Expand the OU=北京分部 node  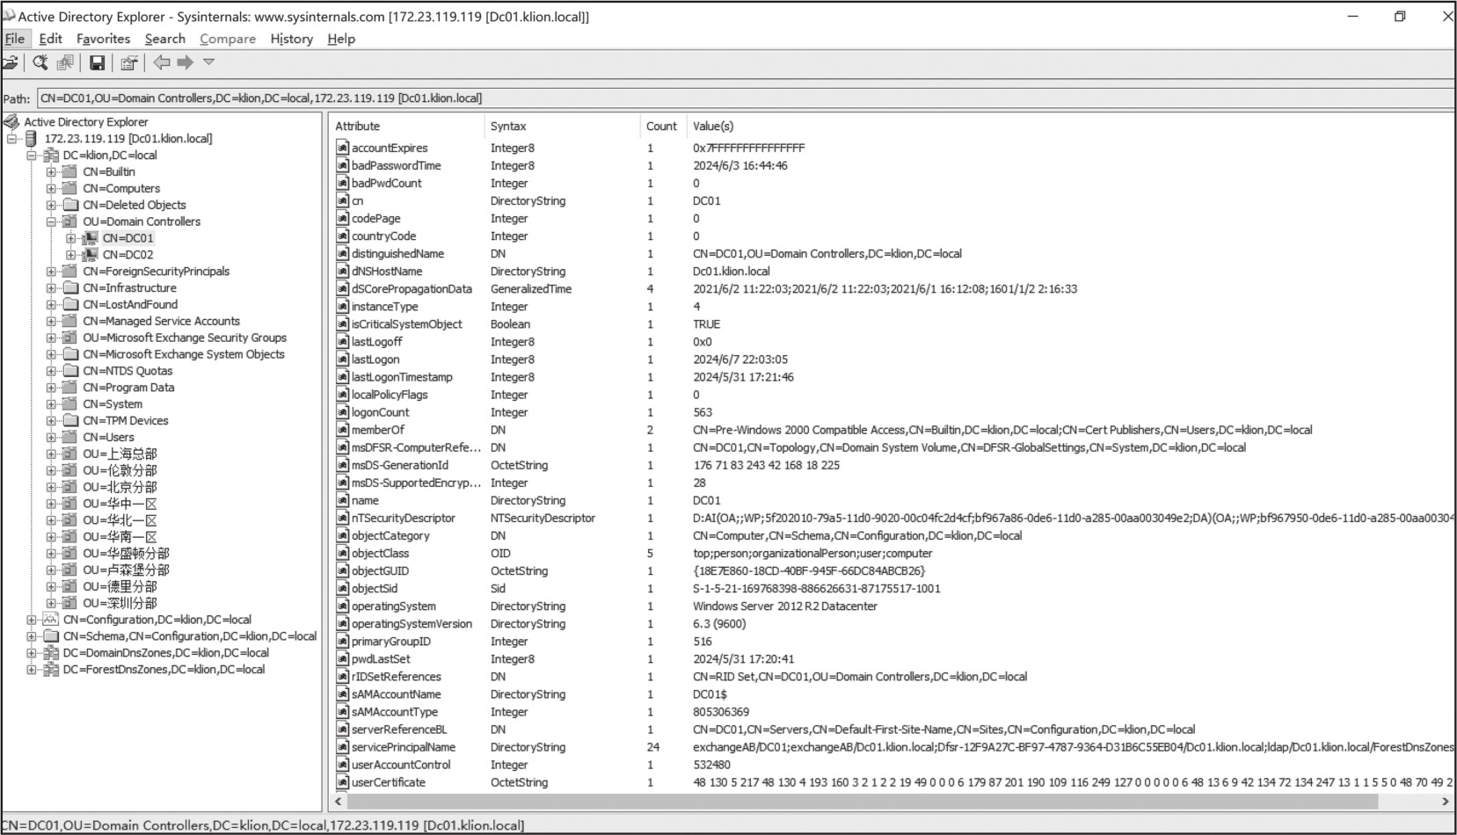[51, 487]
